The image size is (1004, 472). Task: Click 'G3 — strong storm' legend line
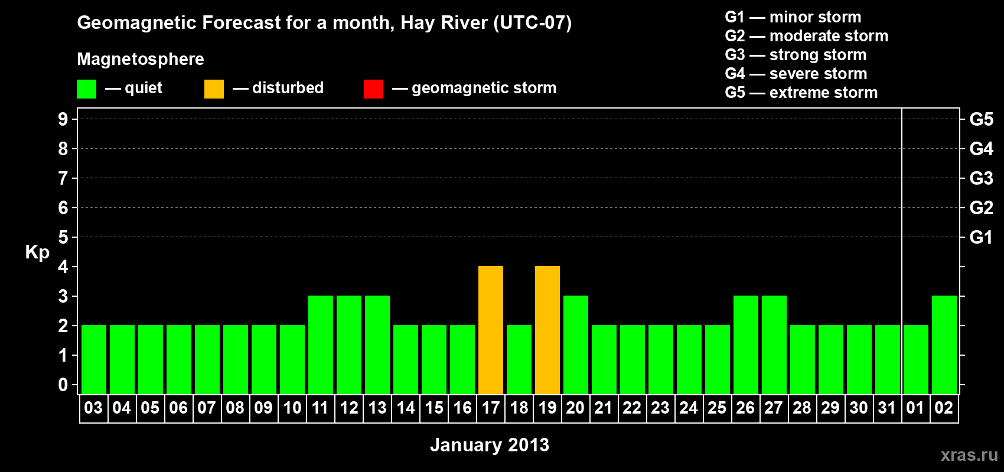[796, 55]
